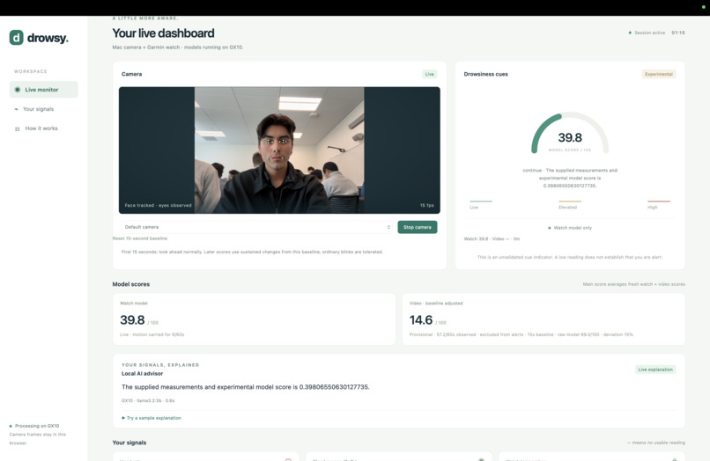Click the Drowsiness cues card title
This screenshot has height=461, width=710.
[x=486, y=74]
